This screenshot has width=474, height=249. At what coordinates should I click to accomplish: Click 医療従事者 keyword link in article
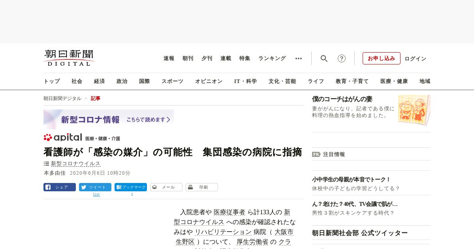point(229,212)
